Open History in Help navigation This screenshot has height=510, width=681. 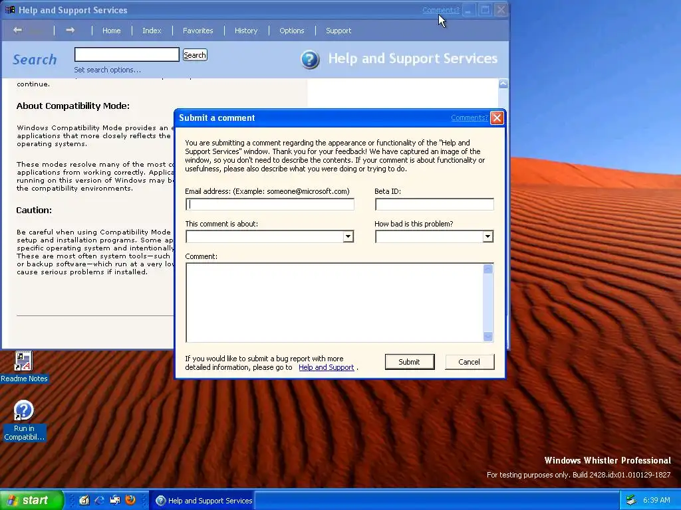click(x=246, y=31)
